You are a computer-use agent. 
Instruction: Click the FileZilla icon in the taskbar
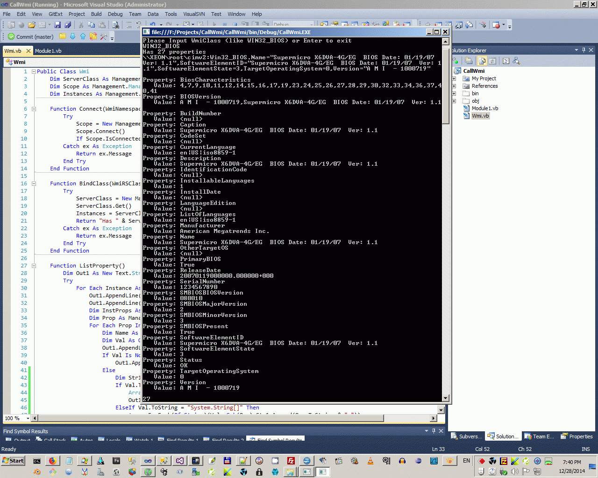[291, 461]
